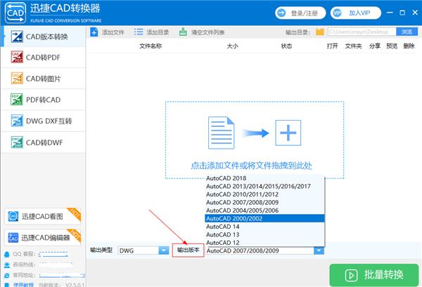Click the yellow output folder icon
422x287 pixels.
[320, 32]
